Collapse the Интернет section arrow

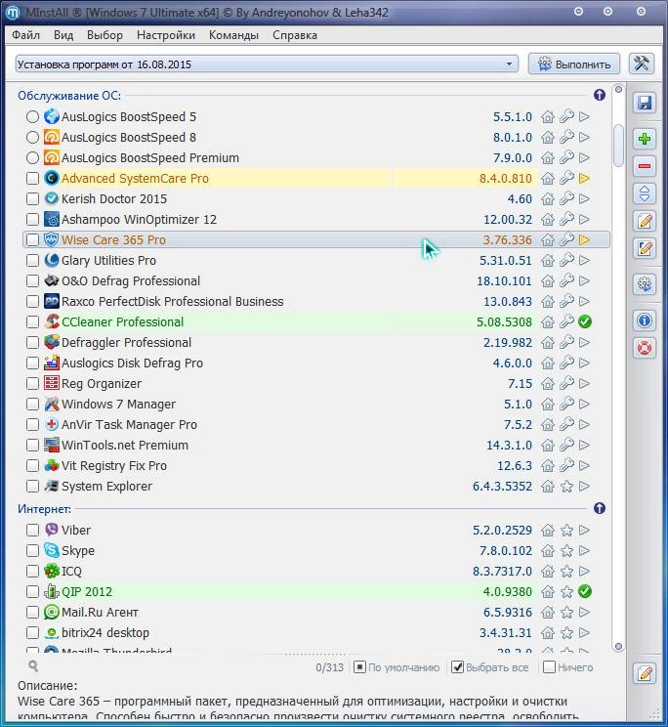click(x=600, y=509)
